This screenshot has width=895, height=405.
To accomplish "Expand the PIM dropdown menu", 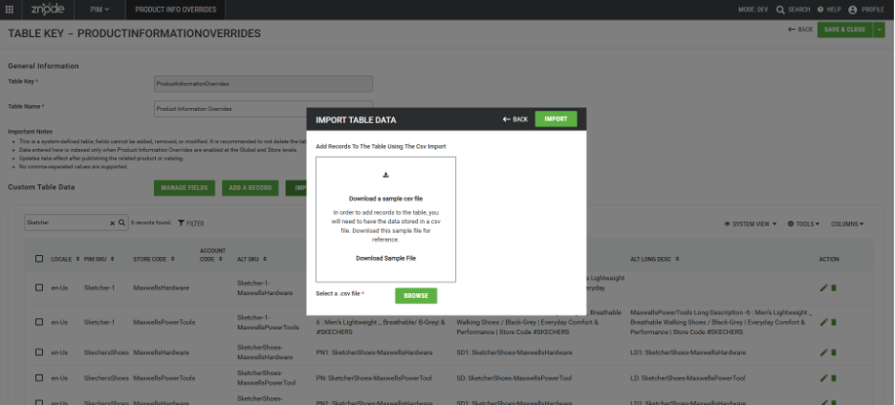I will [x=99, y=10].
